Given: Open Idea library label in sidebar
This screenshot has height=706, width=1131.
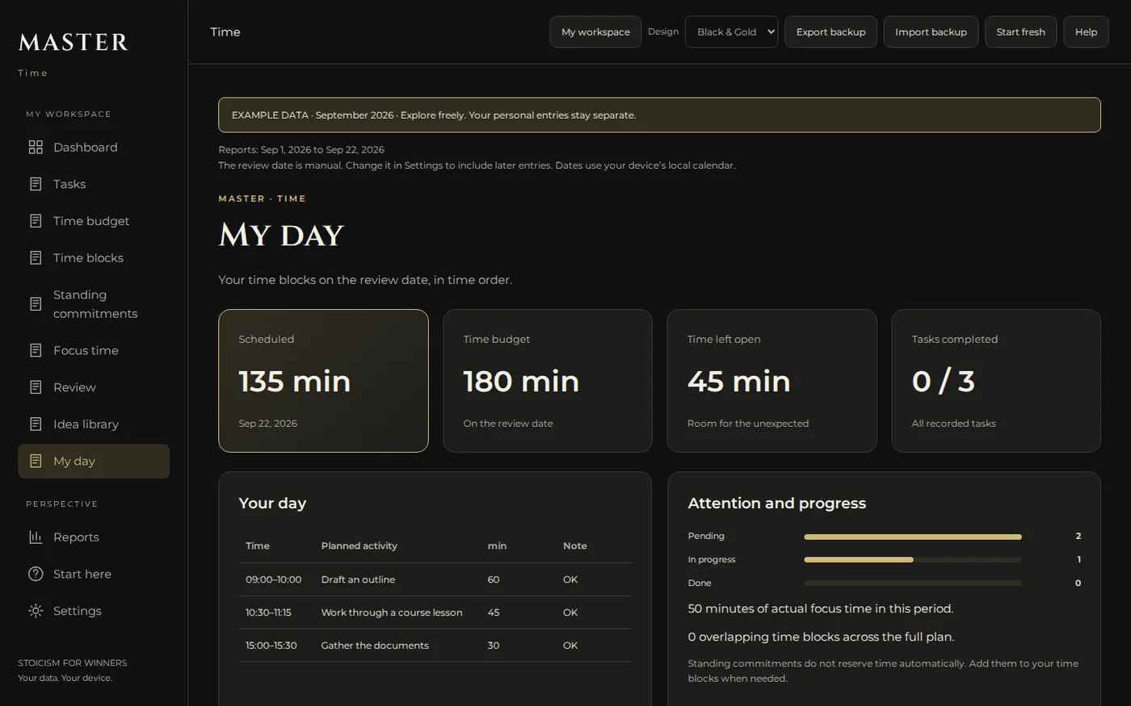Looking at the screenshot, I should (x=86, y=424).
